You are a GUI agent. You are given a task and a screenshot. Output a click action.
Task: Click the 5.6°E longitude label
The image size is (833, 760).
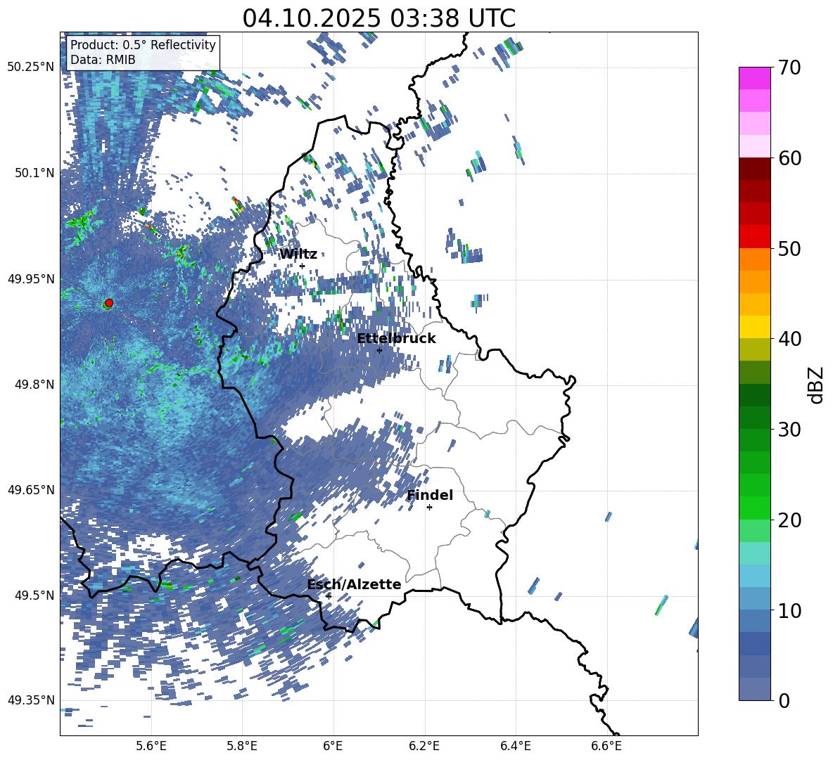pos(151,746)
